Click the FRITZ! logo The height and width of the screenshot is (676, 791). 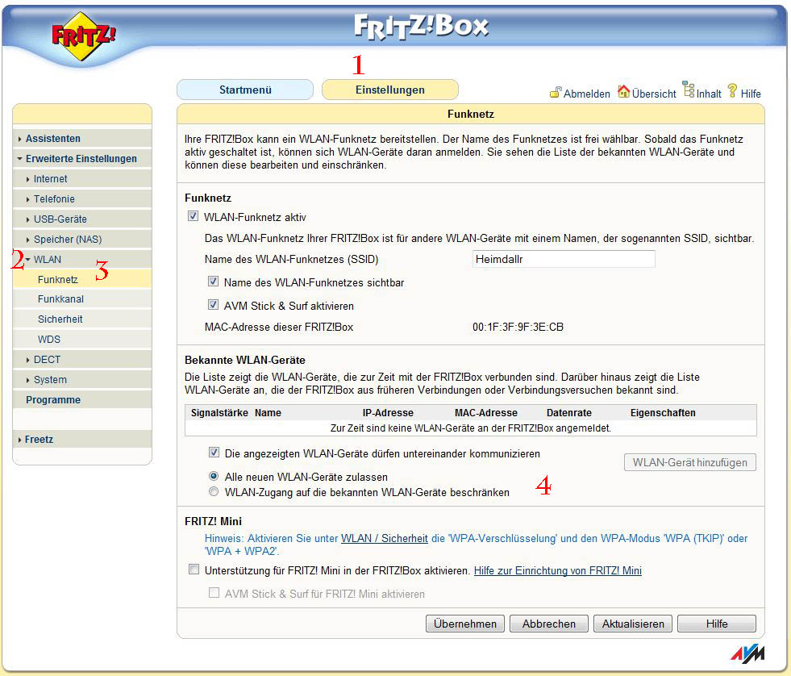click(84, 36)
